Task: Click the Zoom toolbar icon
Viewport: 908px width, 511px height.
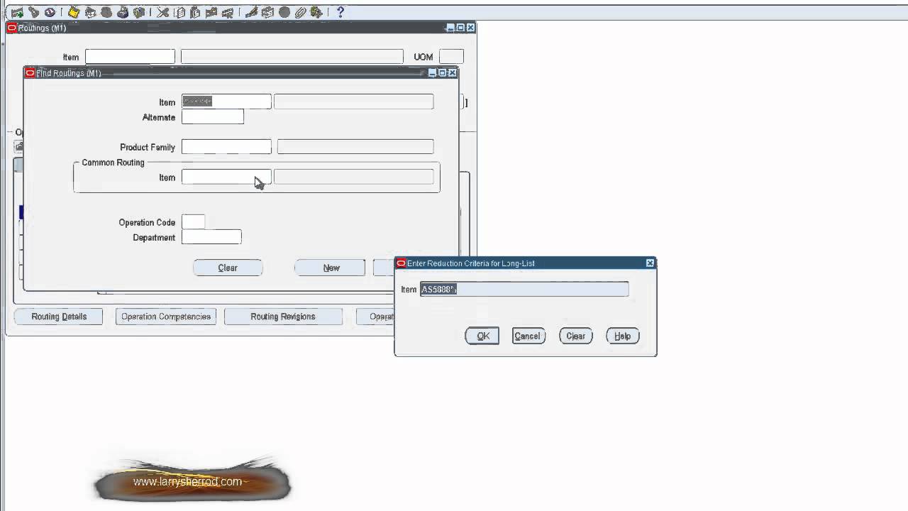Action: click(x=267, y=13)
